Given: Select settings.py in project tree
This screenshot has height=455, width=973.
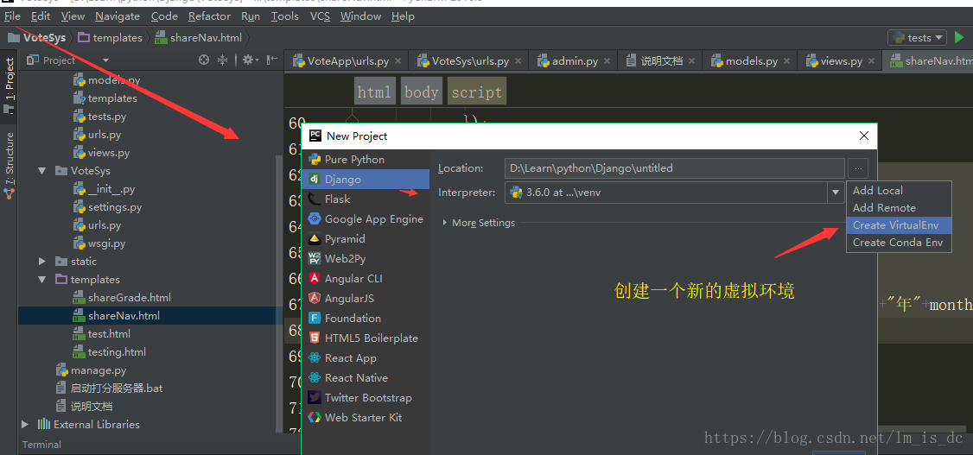Looking at the screenshot, I should [x=115, y=207].
